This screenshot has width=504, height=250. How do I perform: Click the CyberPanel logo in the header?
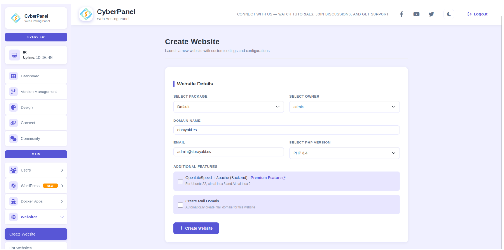(x=86, y=14)
